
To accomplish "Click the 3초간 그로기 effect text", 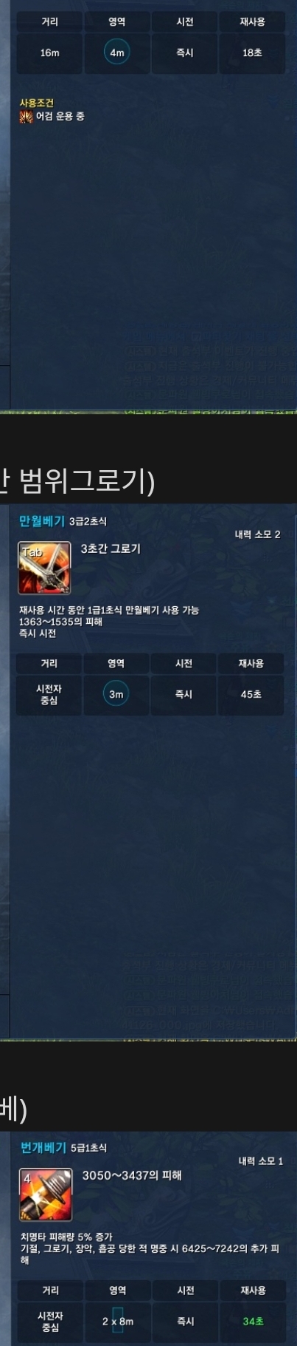I will click(x=111, y=548).
